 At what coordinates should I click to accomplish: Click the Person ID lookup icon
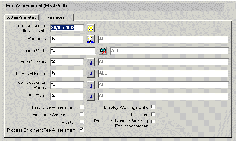[91, 40]
